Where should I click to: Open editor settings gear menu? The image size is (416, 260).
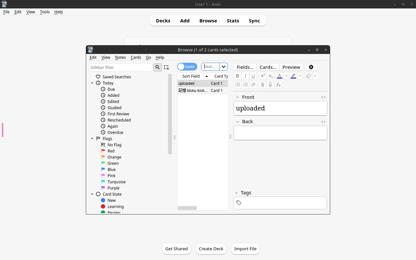tap(311, 67)
